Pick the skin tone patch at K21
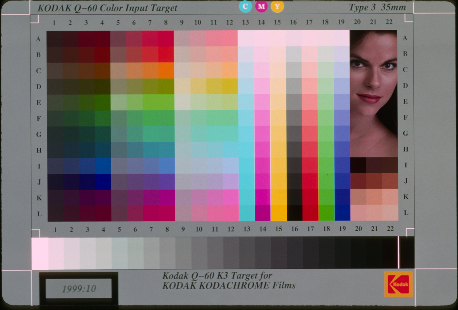Screen dimensions: 458x310 [374, 197]
